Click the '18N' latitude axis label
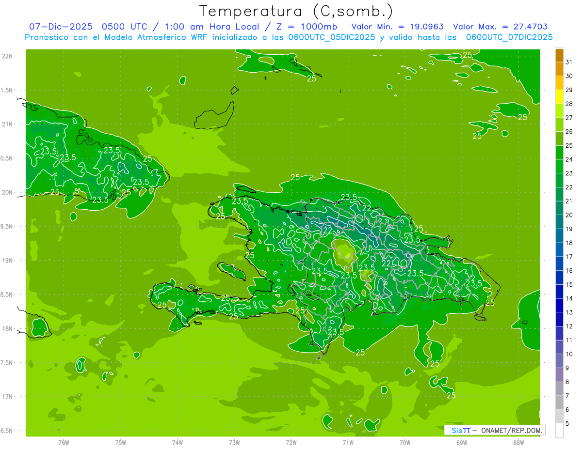The width and height of the screenshot is (582, 449). 8,328
